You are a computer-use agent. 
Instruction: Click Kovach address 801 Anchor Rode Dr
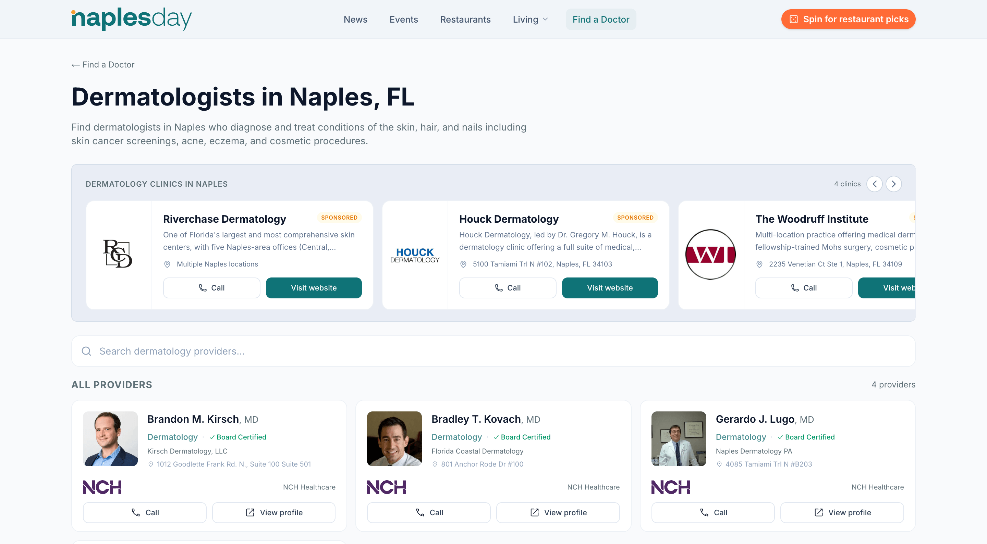point(482,464)
